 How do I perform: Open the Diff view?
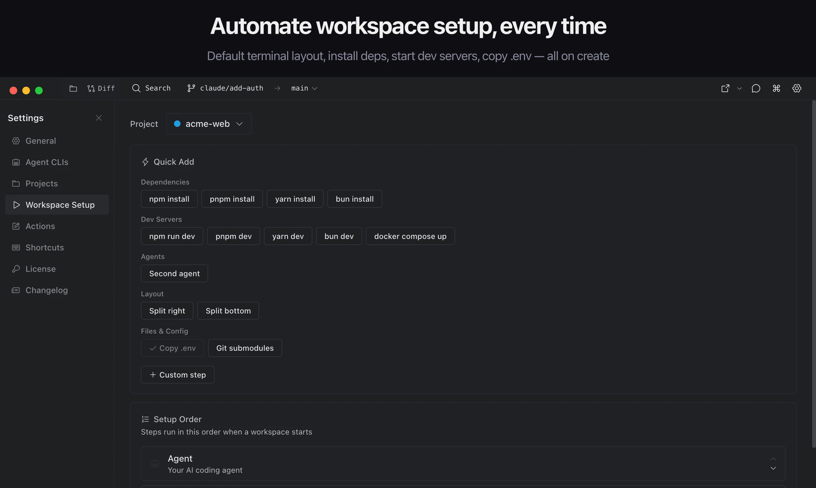coord(101,89)
